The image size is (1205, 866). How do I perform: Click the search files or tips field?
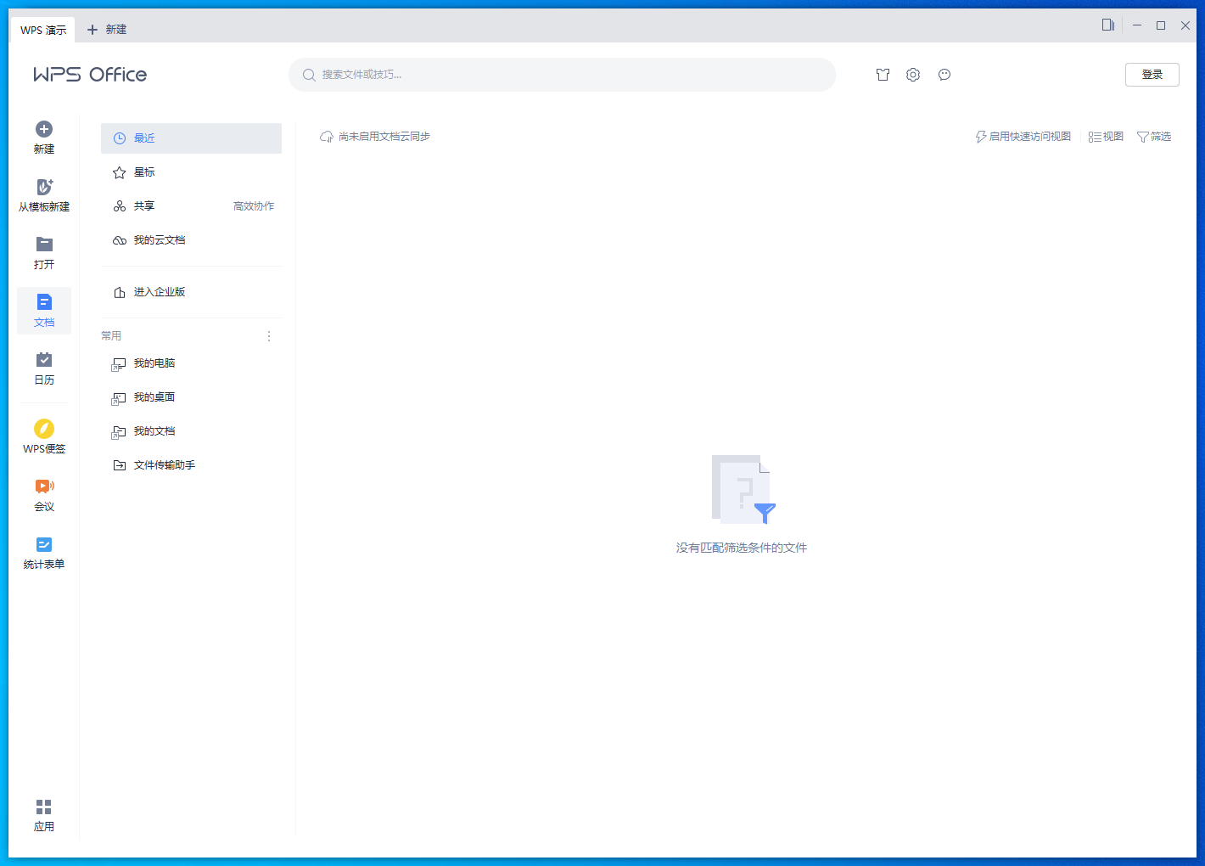coord(562,75)
